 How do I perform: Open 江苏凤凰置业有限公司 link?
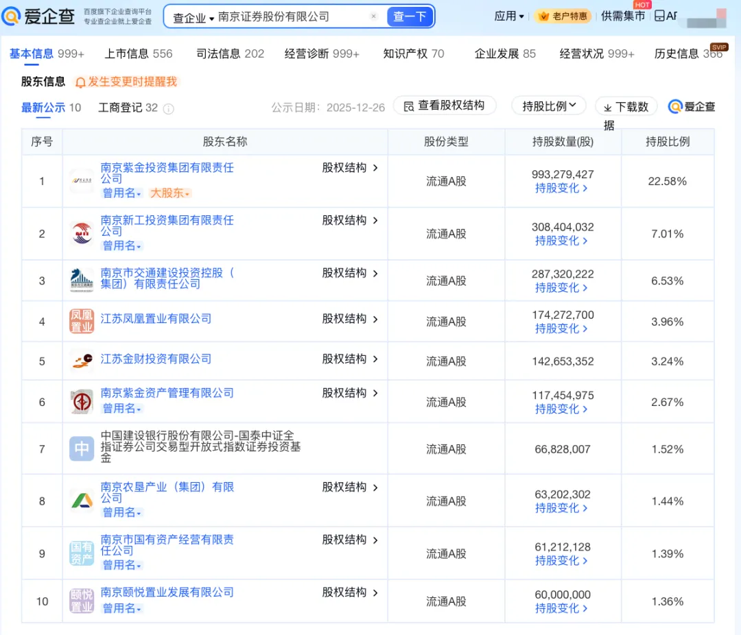[156, 319]
